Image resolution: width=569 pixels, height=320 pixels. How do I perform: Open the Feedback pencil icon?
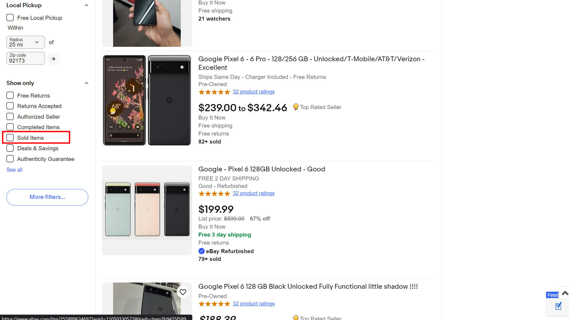tap(558, 306)
